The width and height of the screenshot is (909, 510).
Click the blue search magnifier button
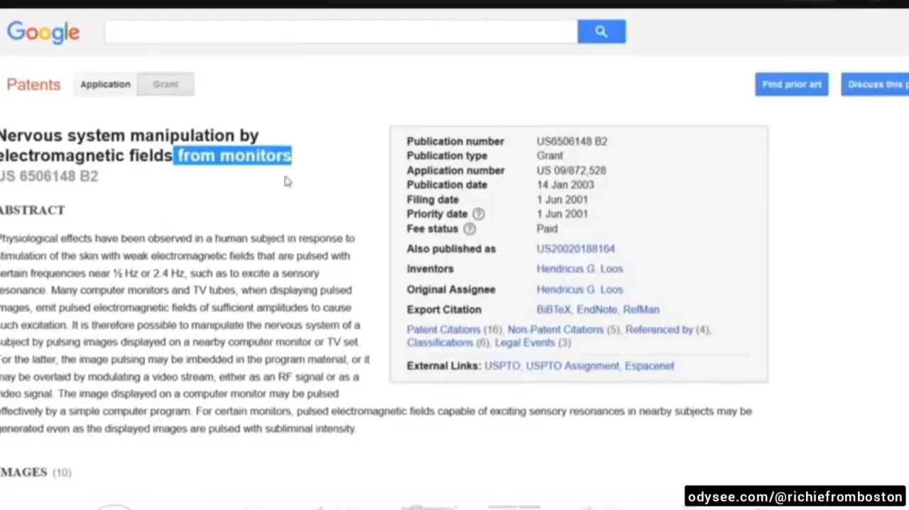(601, 31)
